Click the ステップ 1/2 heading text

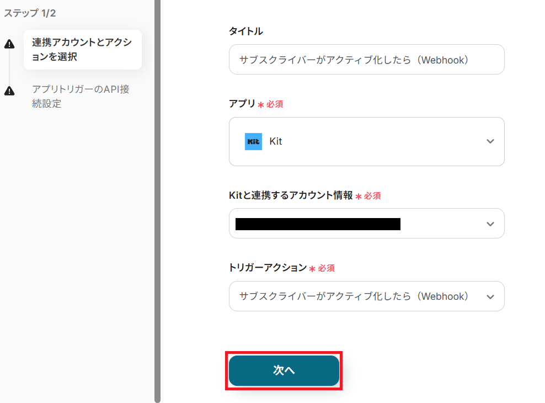(x=30, y=13)
